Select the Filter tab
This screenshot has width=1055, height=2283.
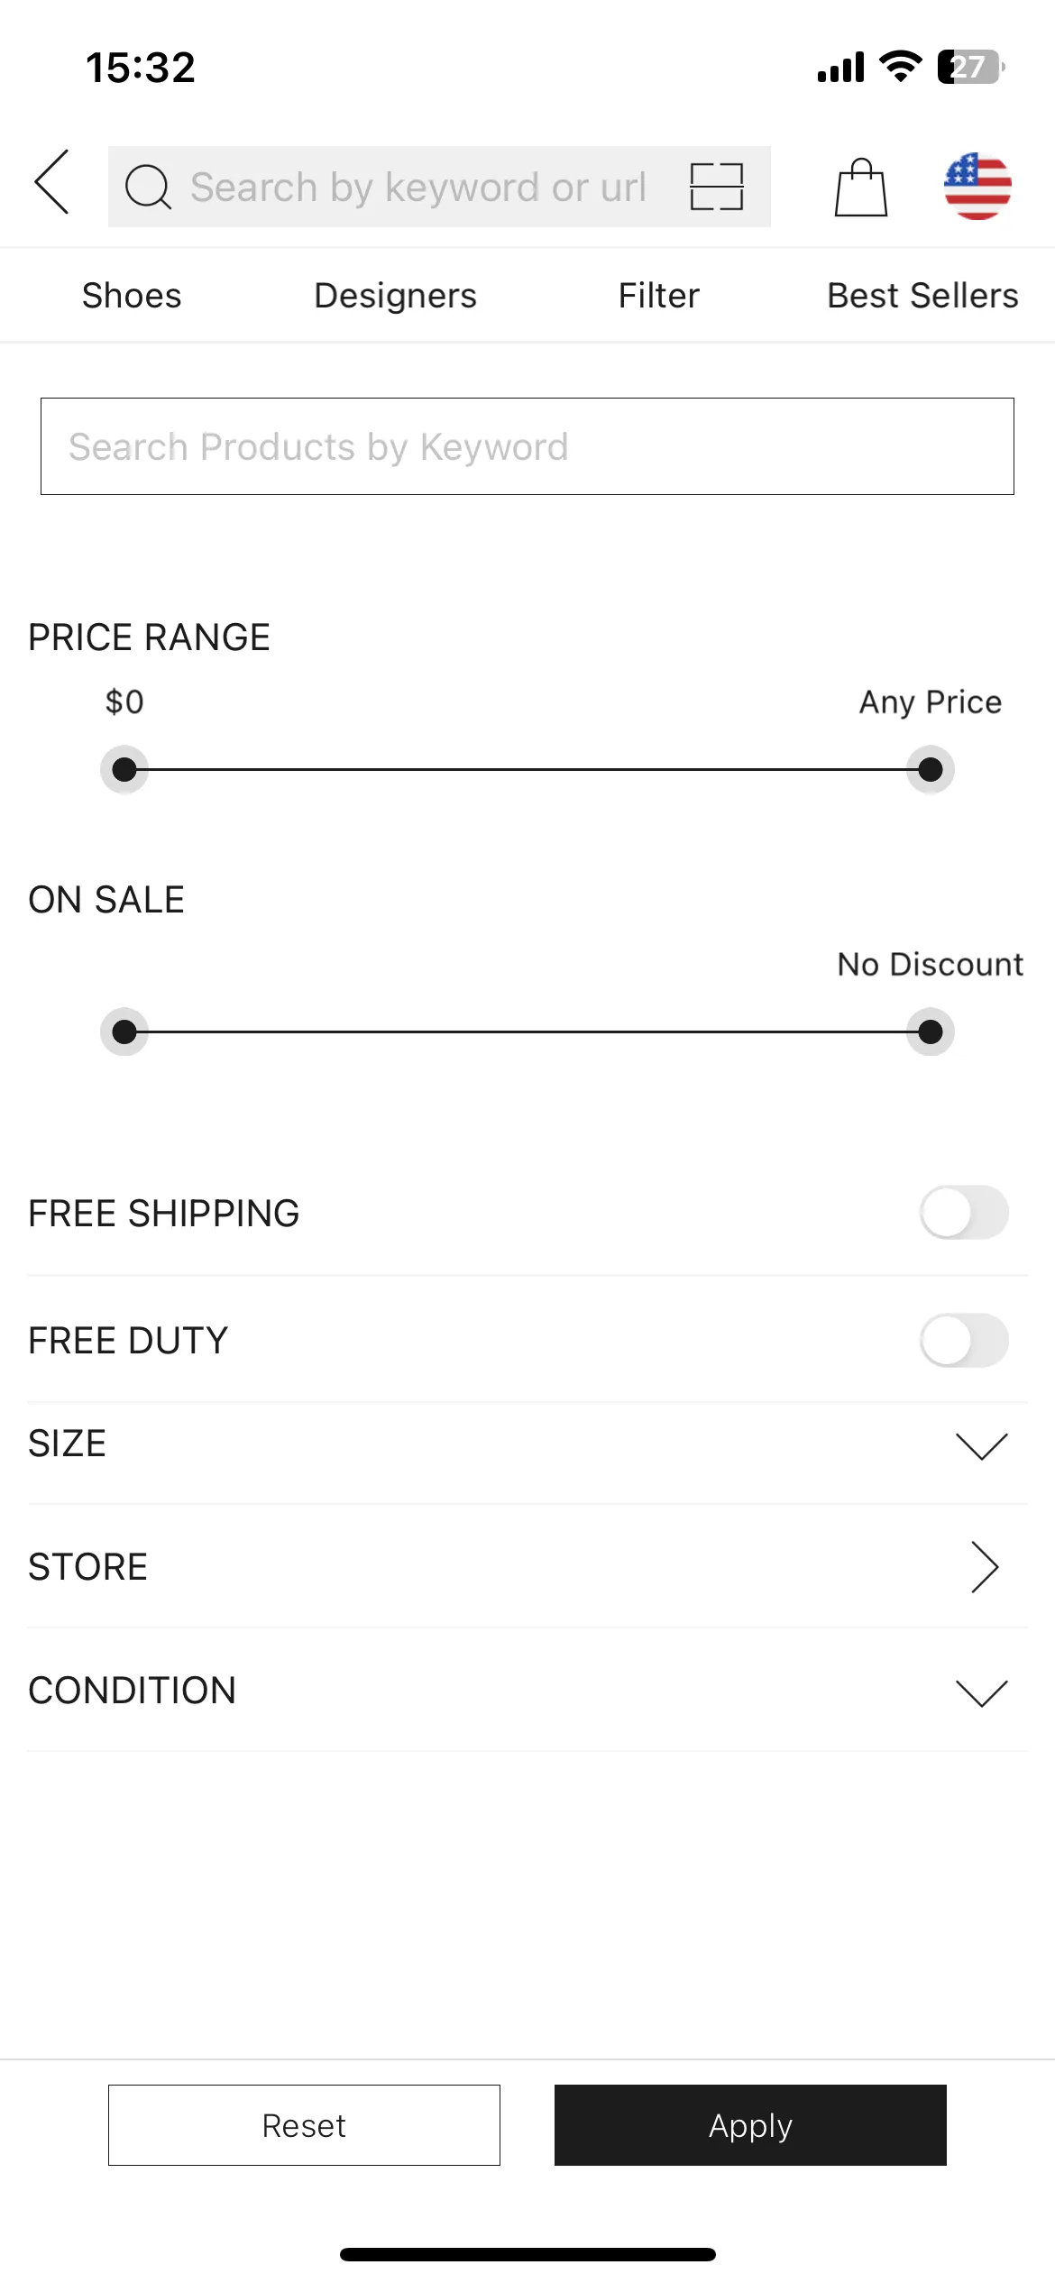point(659,296)
